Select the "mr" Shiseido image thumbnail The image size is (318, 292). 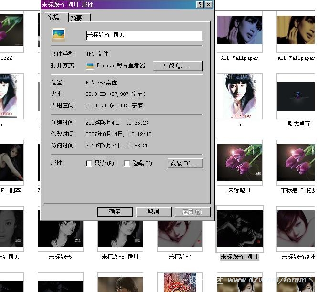point(239,96)
